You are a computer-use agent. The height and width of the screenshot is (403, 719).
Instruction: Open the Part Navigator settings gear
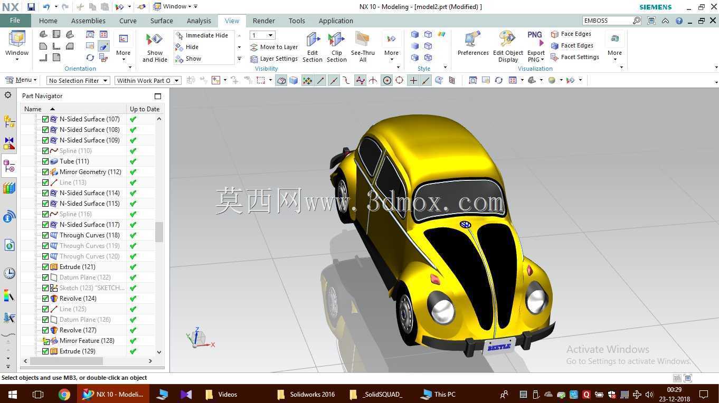(x=8, y=95)
